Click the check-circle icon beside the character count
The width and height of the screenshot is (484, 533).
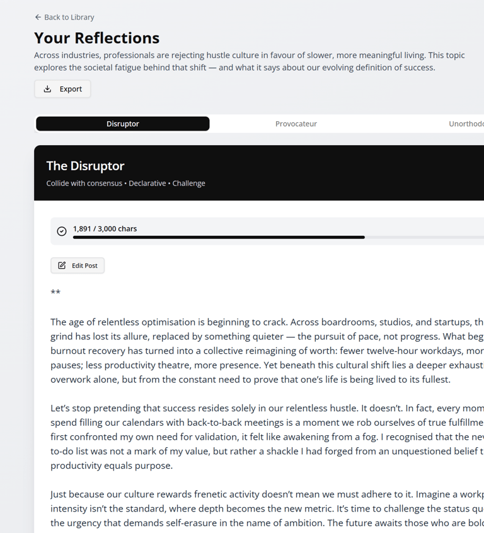[x=62, y=231]
